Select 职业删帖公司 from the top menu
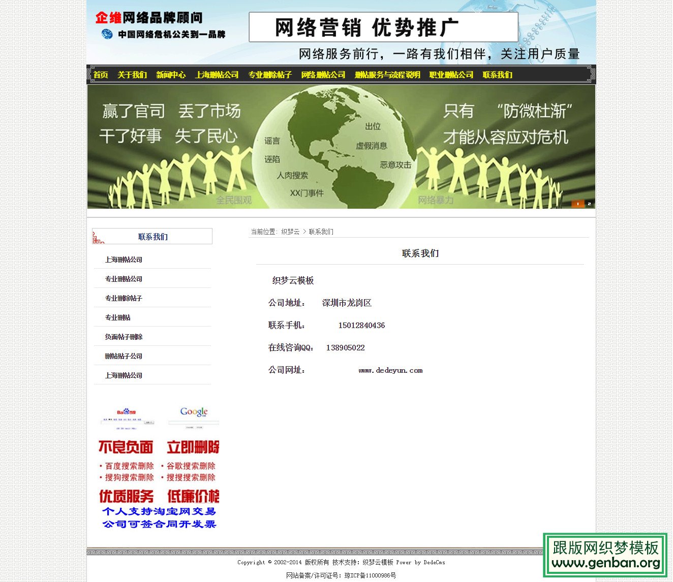Viewport: 673px width, 582px height. [451, 75]
